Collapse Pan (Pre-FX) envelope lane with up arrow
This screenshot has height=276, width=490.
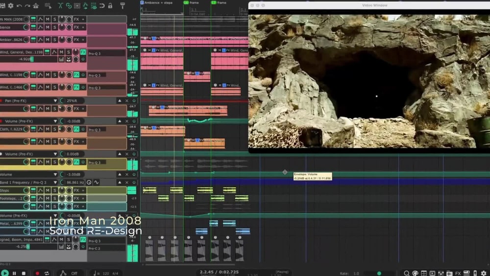[120, 100]
